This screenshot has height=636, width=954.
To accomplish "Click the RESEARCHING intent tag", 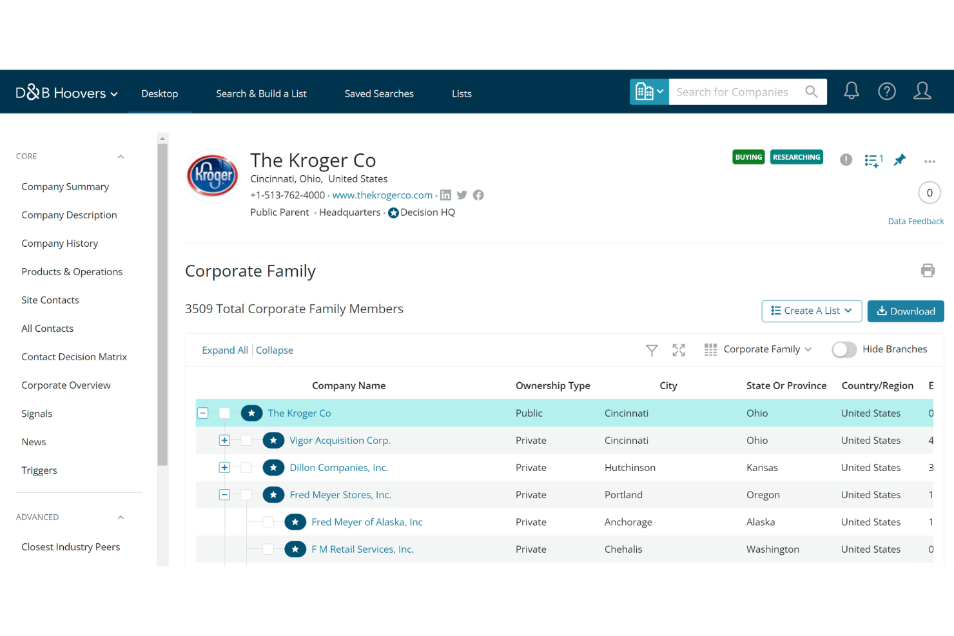I will 797,157.
